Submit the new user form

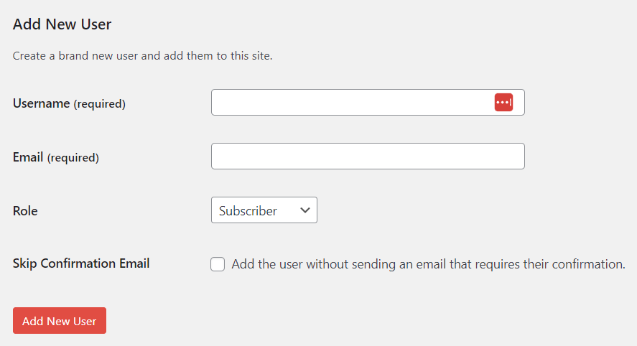point(60,321)
